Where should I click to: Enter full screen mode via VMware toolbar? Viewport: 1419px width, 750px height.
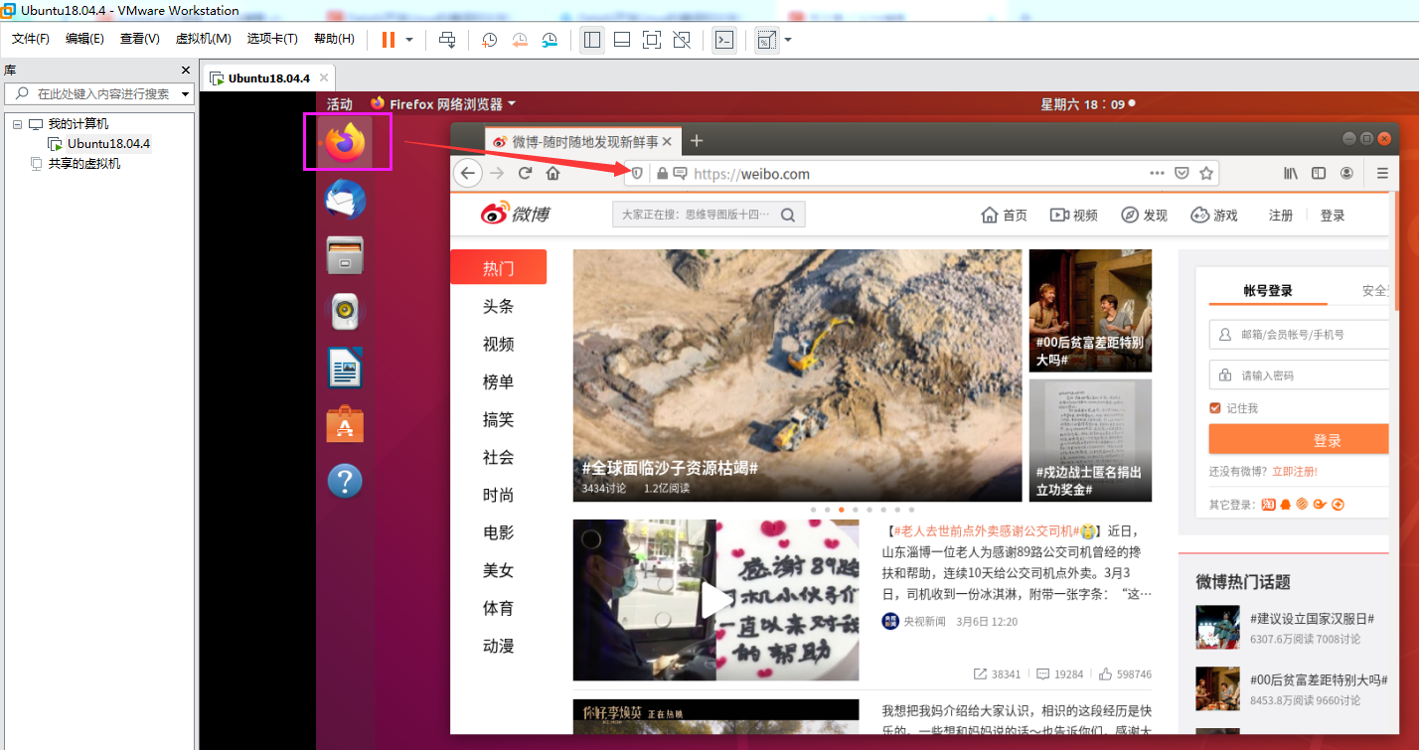tap(651, 40)
